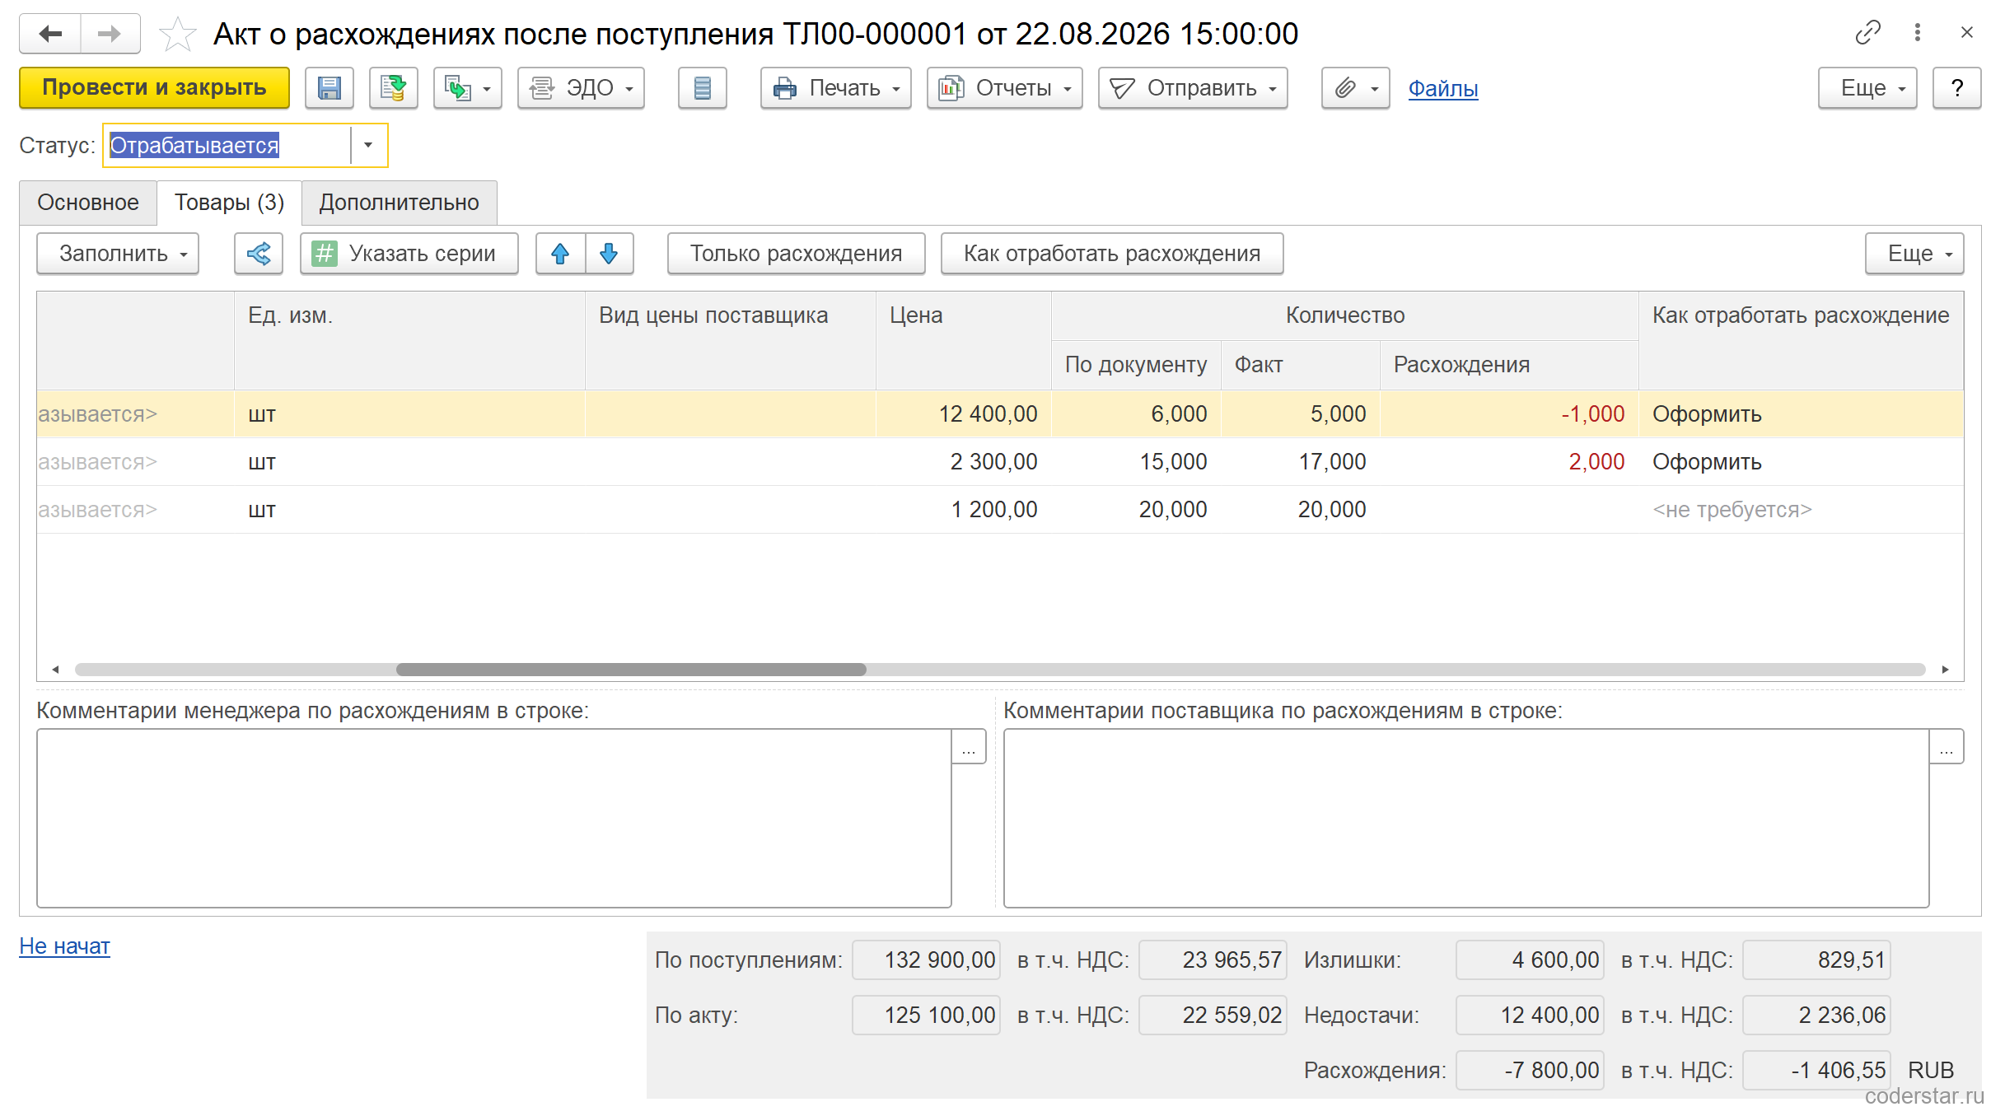Open supplier comment ellipsis button
The height and width of the screenshot is (1116, 2005).
(x=1947, y=747)
